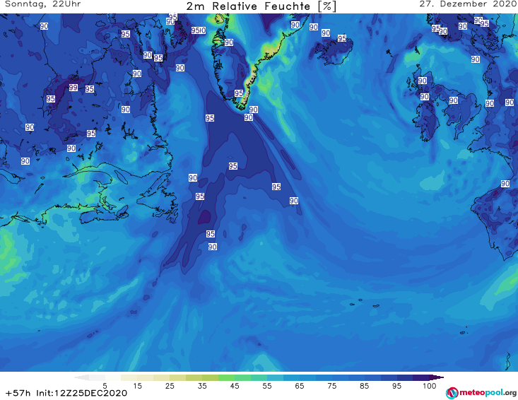Click legend value '85'
The width and height of the screenshot is (518, 400).
tap(365, 386)
